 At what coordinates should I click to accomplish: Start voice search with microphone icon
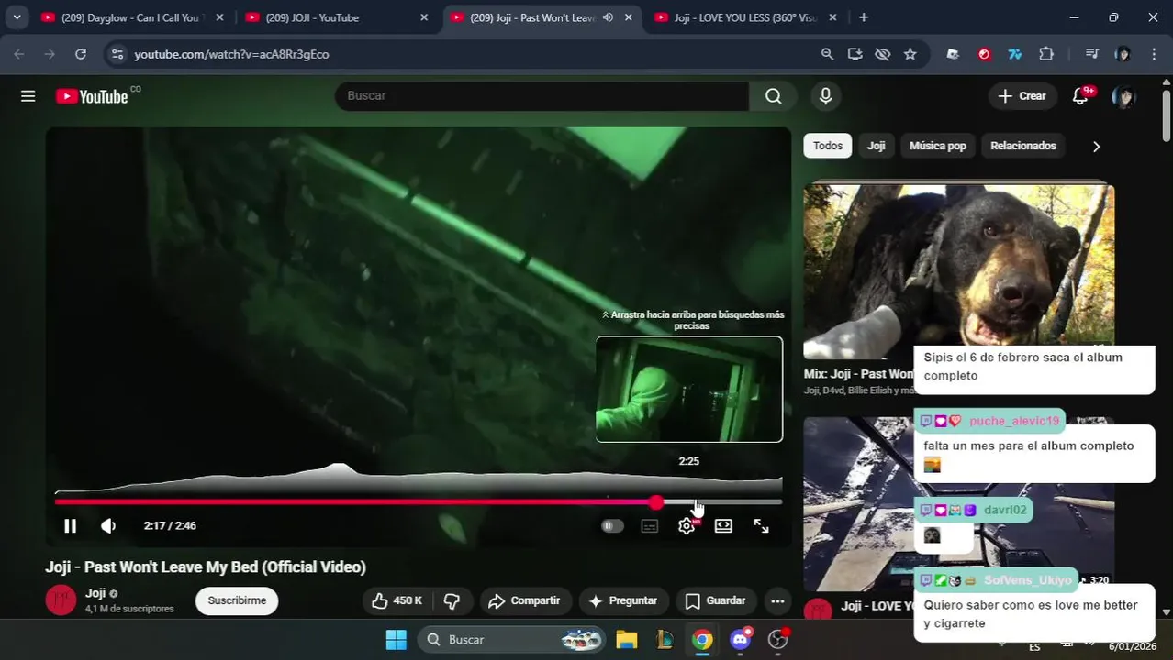pyautogui.click(x=826, y=96)
